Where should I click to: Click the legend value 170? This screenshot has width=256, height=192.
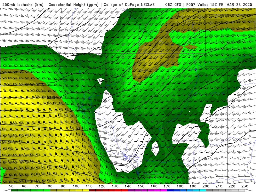pyautogui.click(x=167, y=186)
